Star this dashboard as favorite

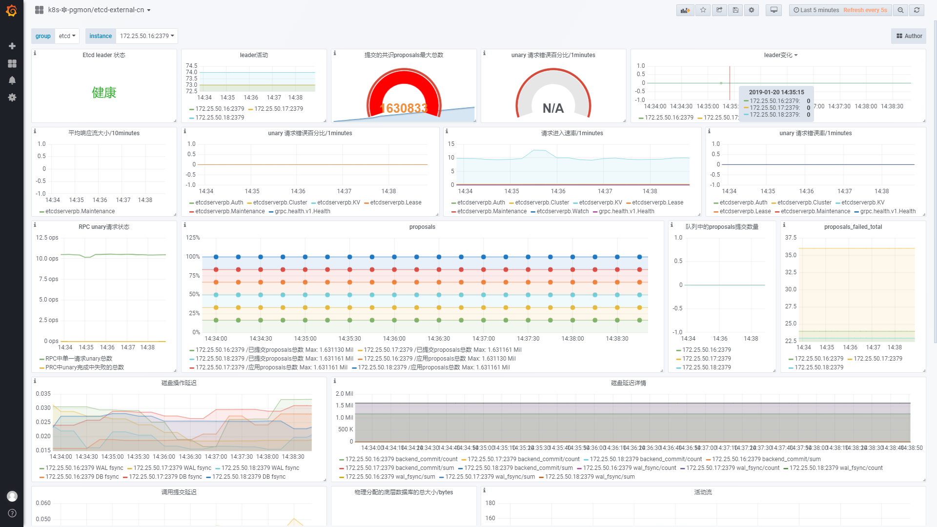click(703, 10)
